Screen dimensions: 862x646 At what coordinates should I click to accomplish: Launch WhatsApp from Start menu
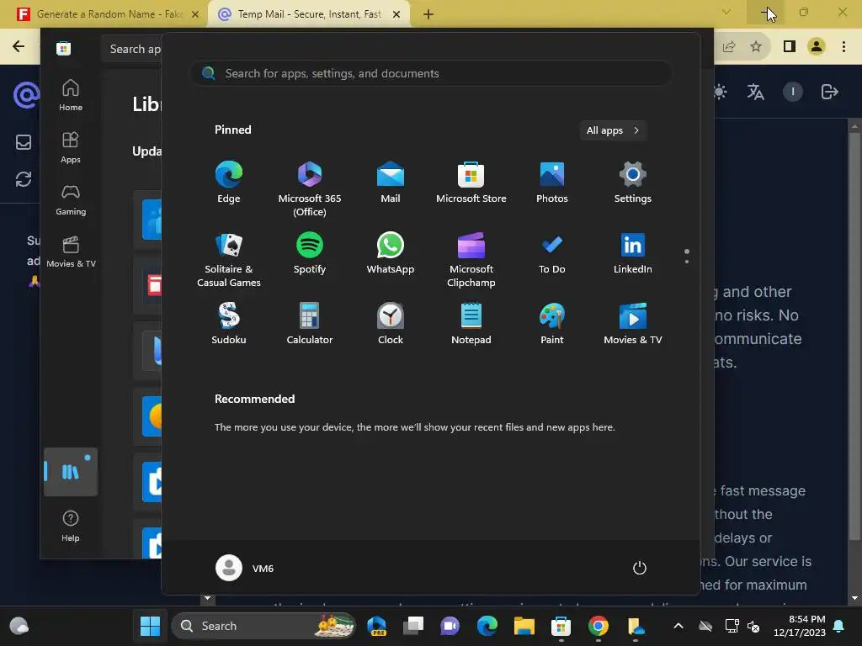[x=391, y=253]
